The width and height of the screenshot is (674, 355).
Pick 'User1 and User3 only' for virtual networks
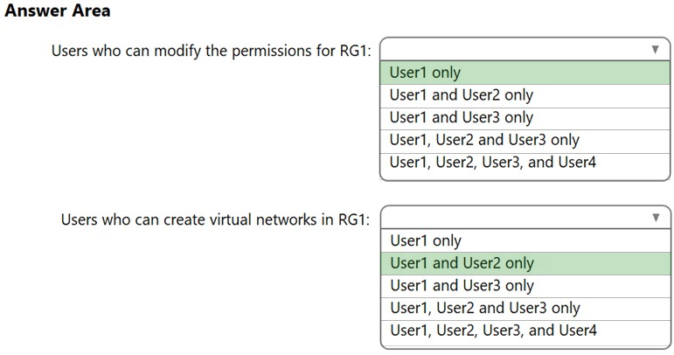pyautogui.click(x=462, y=286)
